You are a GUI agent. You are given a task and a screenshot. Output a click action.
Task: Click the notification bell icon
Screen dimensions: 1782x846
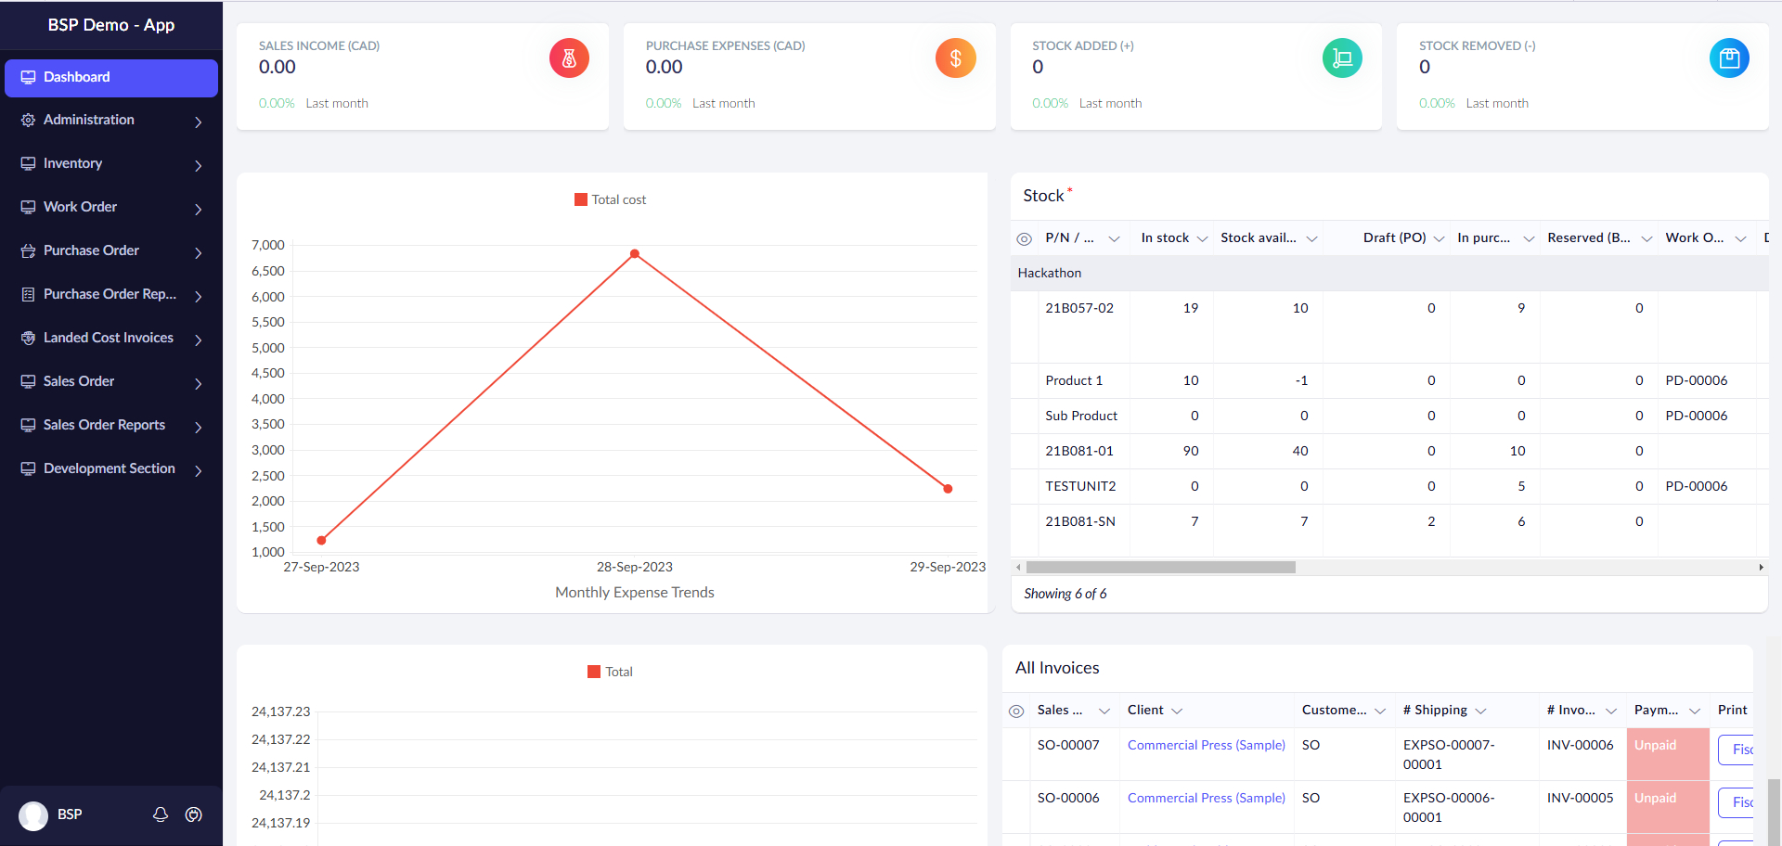pyautogui.click(x=161, y=814)
